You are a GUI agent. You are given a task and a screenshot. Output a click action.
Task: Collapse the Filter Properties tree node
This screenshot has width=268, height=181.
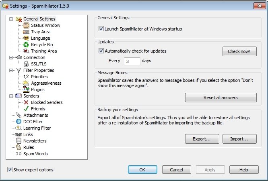(11, 70)
